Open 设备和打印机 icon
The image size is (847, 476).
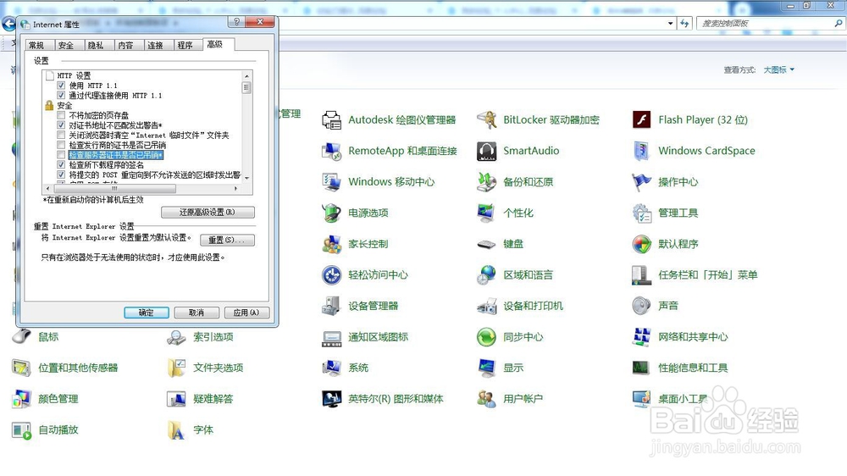487,306
